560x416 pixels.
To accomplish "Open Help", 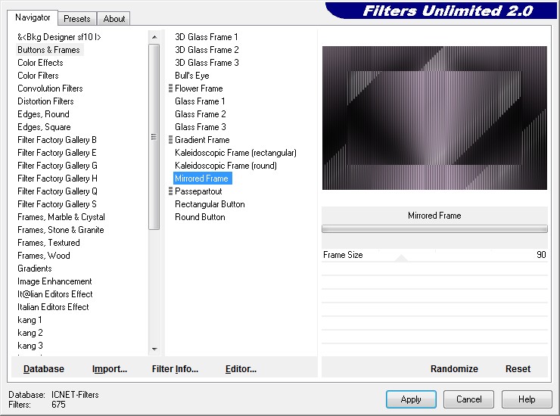I will coord(527,399).
